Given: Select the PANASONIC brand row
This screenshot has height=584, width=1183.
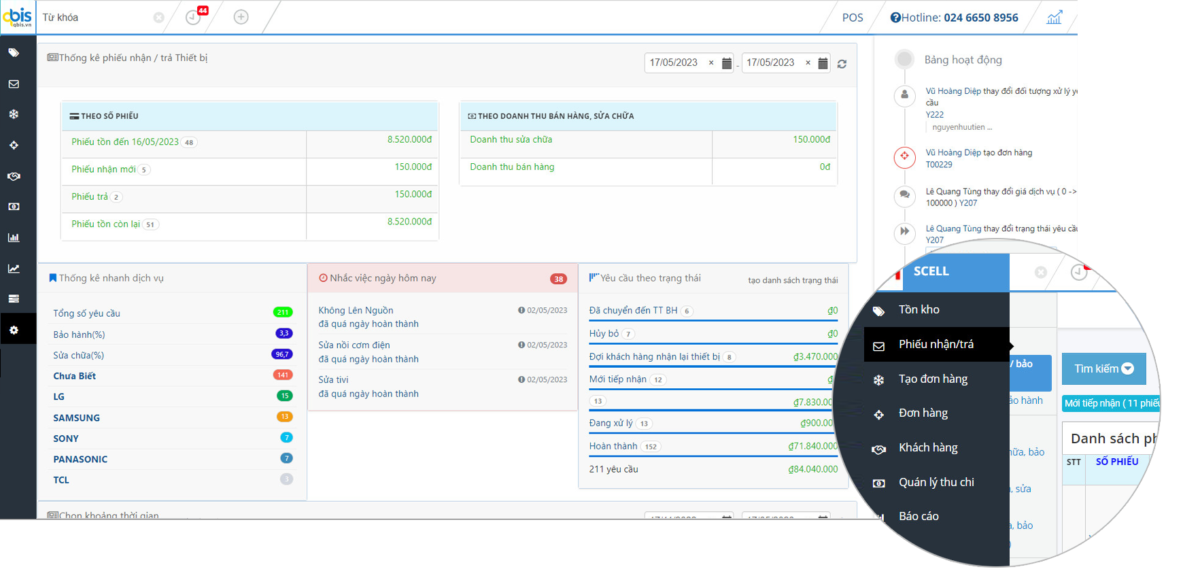Looking at the screenshot, I should point(173,459).
